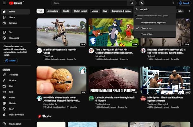Open Shorts in the sidebar
Viewport: 193px width, 127px height.
click(x=15, y=17)
